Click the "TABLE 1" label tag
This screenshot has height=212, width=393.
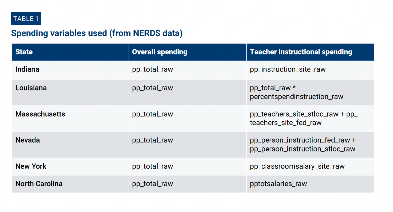click(26, 19)
